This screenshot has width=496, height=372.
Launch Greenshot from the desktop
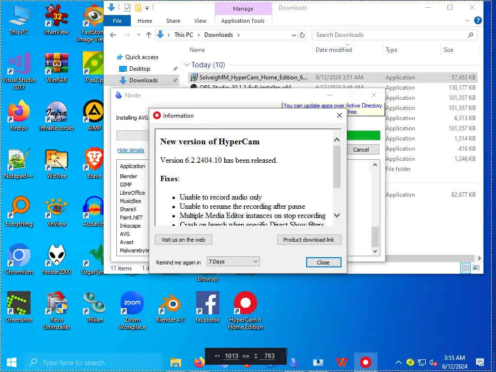point(18,307)
